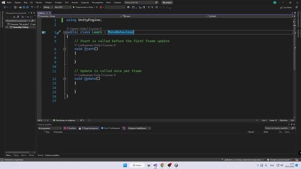The width and height of the screenshot is (301, 169).
Task: Open the Справка menu
Action: click(117, 2)
